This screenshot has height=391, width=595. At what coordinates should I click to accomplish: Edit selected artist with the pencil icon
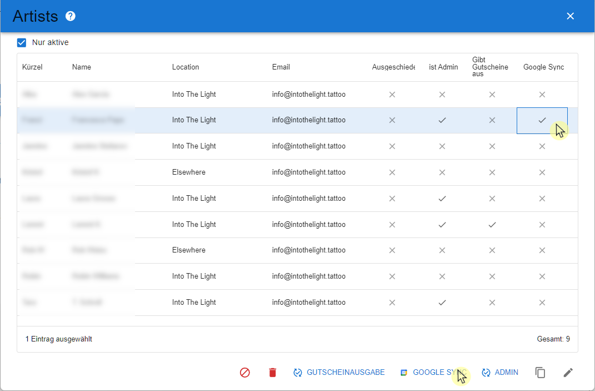(568, 373)
